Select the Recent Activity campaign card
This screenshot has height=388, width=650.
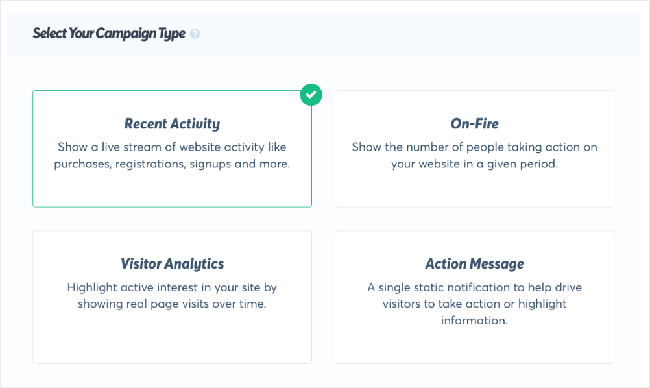pyautogui.click(x=172, y=149)
